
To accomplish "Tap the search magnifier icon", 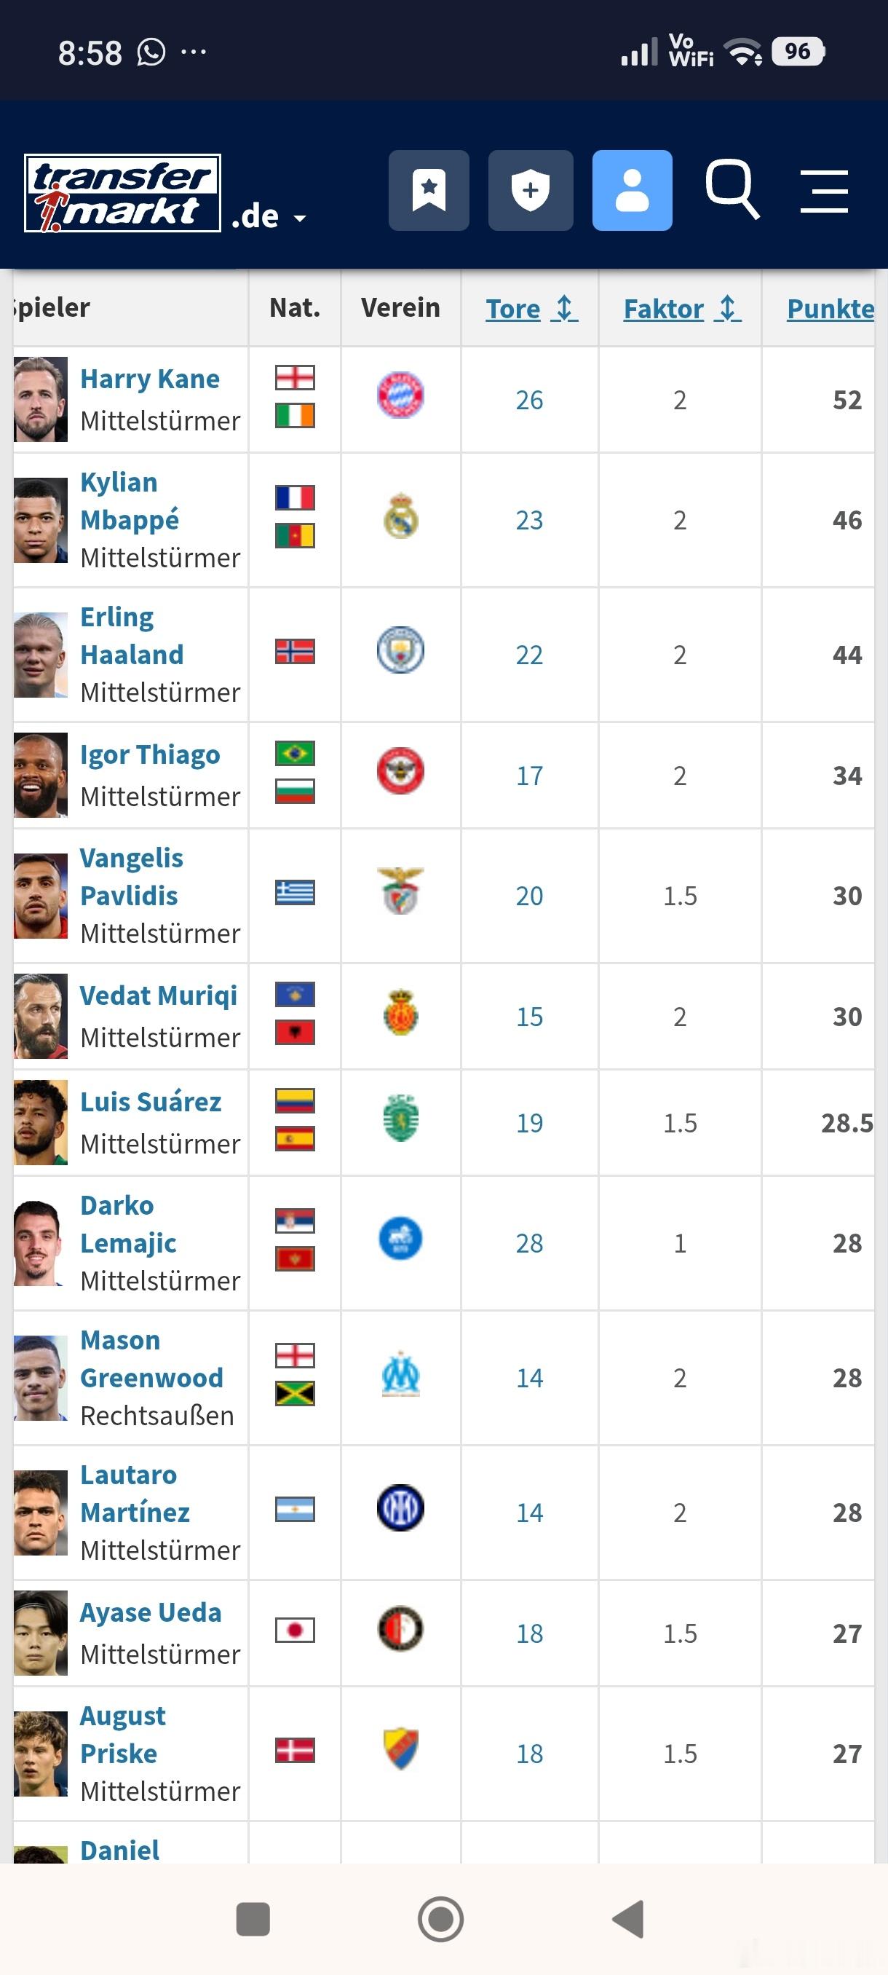I will [732, 189].
